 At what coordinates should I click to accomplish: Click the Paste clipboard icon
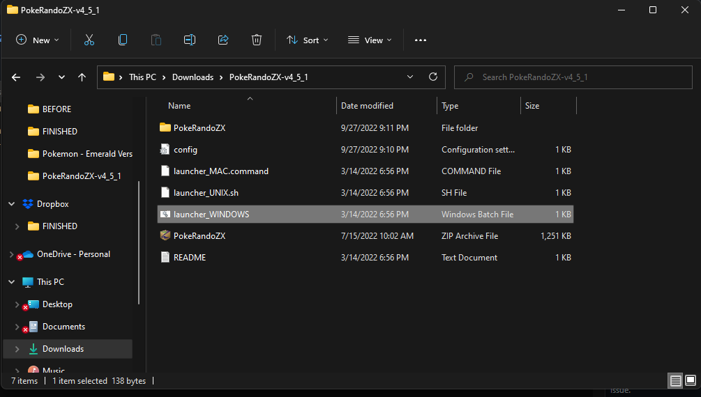point(156,40)
